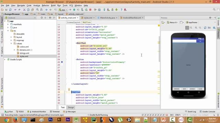The height and width of the screenshot is (123, 220).
Task: Click the Synchronize toolbar icon
Action: coord(10,10)
